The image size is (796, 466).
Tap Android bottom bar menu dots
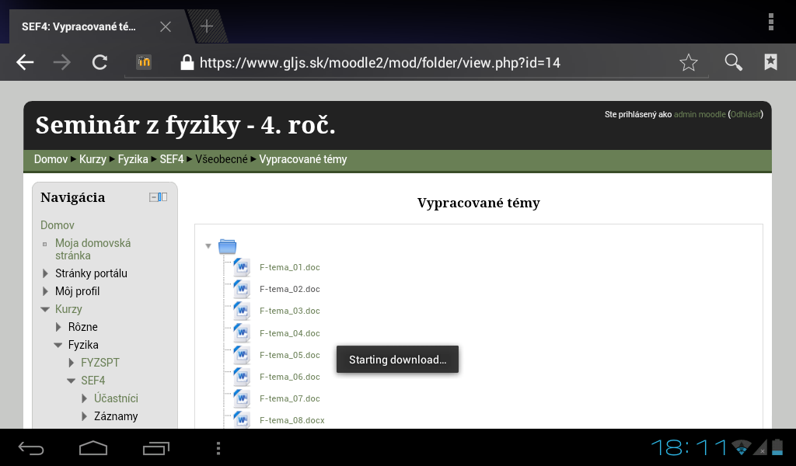coord(218,447)
